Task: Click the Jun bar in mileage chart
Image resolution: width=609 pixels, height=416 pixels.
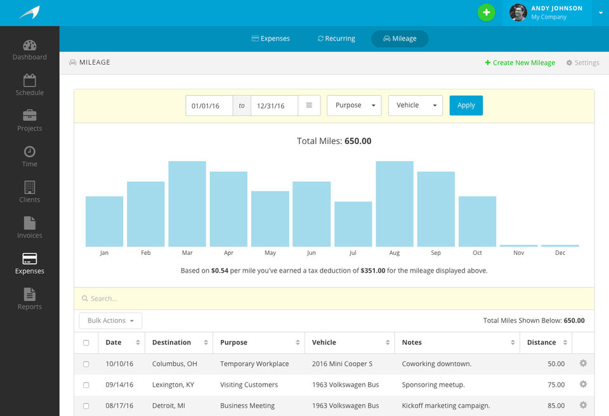Action: point(311,214)
